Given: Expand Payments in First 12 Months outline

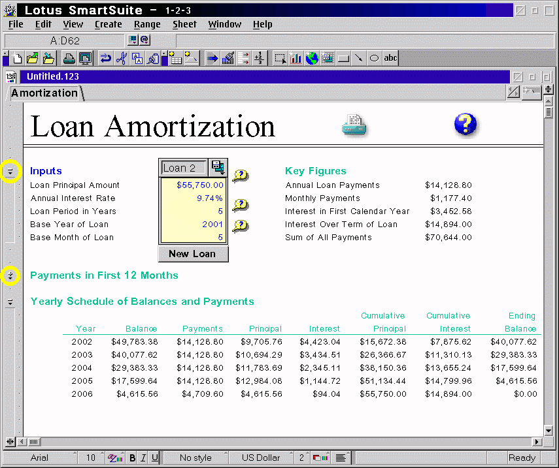Looking at the screenshot, I should (10, 275).
